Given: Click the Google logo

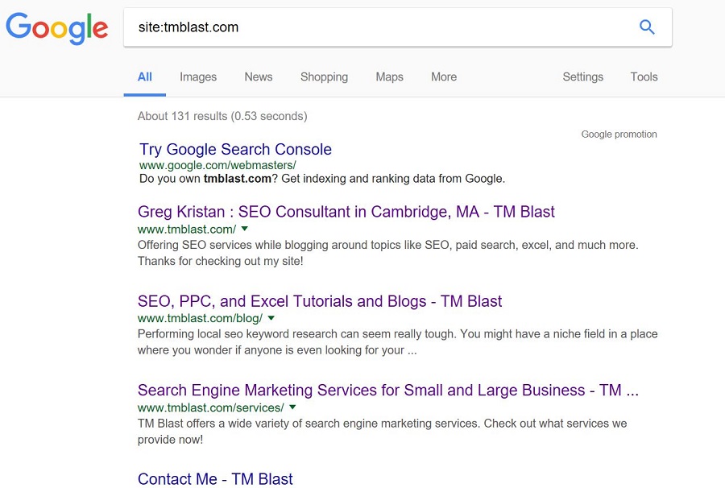Looking at the screenshot, I should (57, 28).
